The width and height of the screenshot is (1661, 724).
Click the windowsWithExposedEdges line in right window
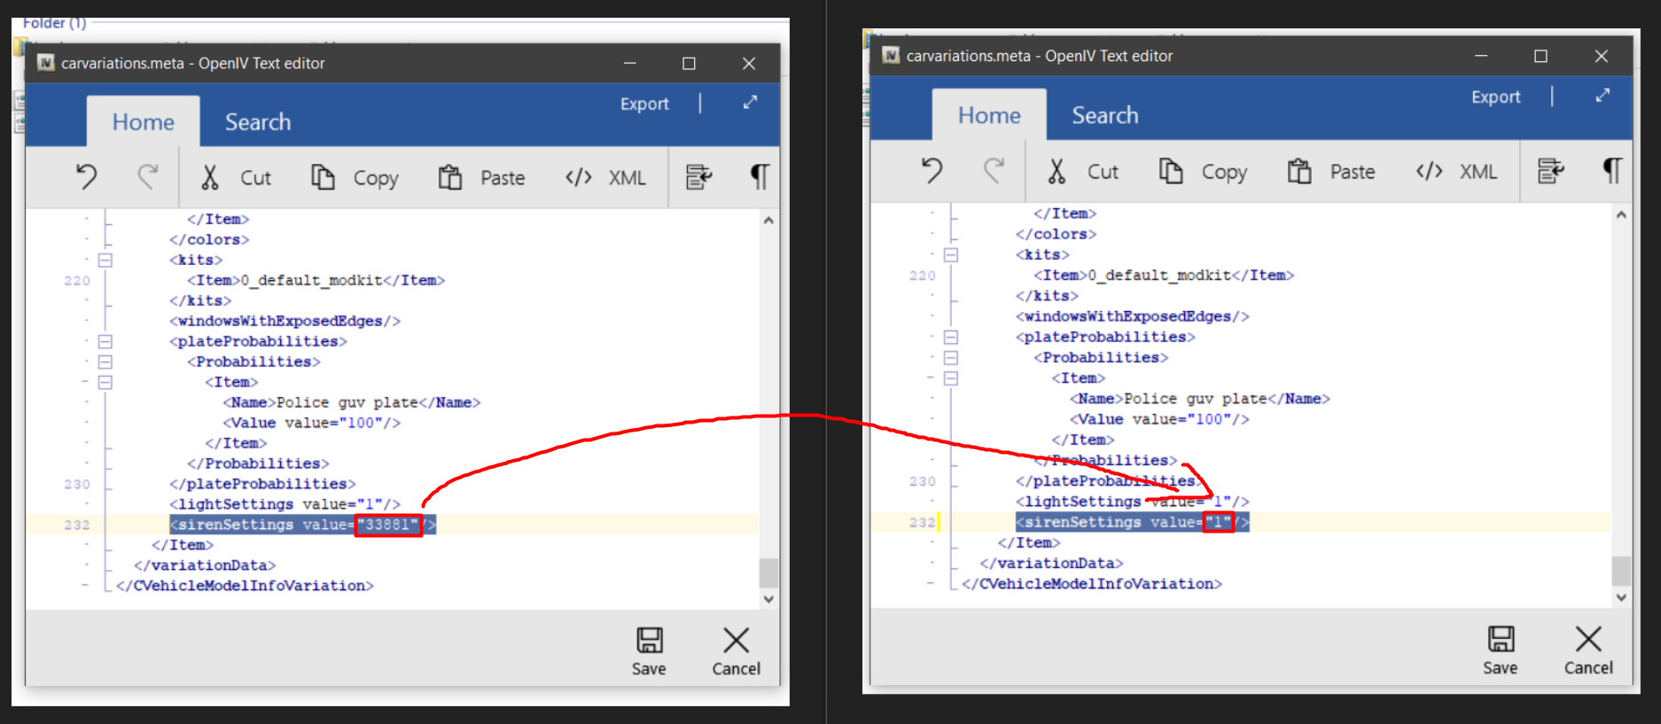1133,316
